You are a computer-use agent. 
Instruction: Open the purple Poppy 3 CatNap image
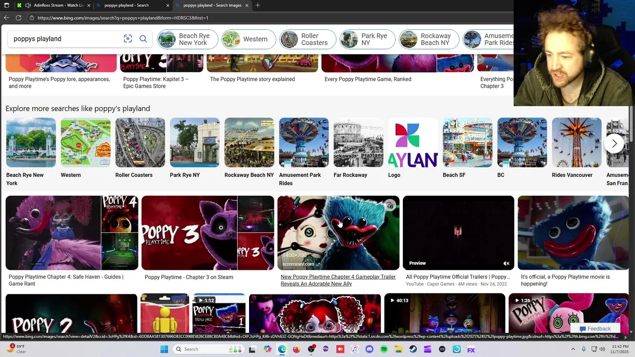click(189, 233)
